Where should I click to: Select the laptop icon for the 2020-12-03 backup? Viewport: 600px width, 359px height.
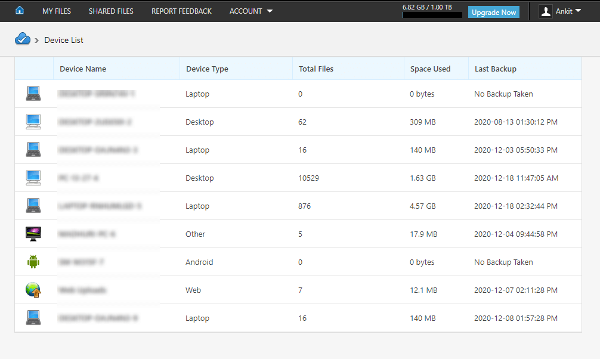[x=33, y=150]
